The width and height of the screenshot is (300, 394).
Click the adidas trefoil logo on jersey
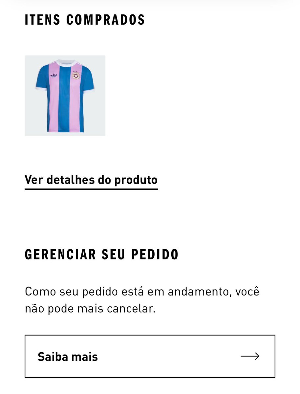[x=54, y=76]
